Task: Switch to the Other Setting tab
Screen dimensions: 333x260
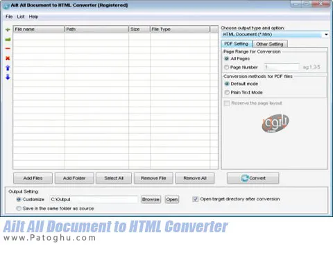Action: pos(270,44)
